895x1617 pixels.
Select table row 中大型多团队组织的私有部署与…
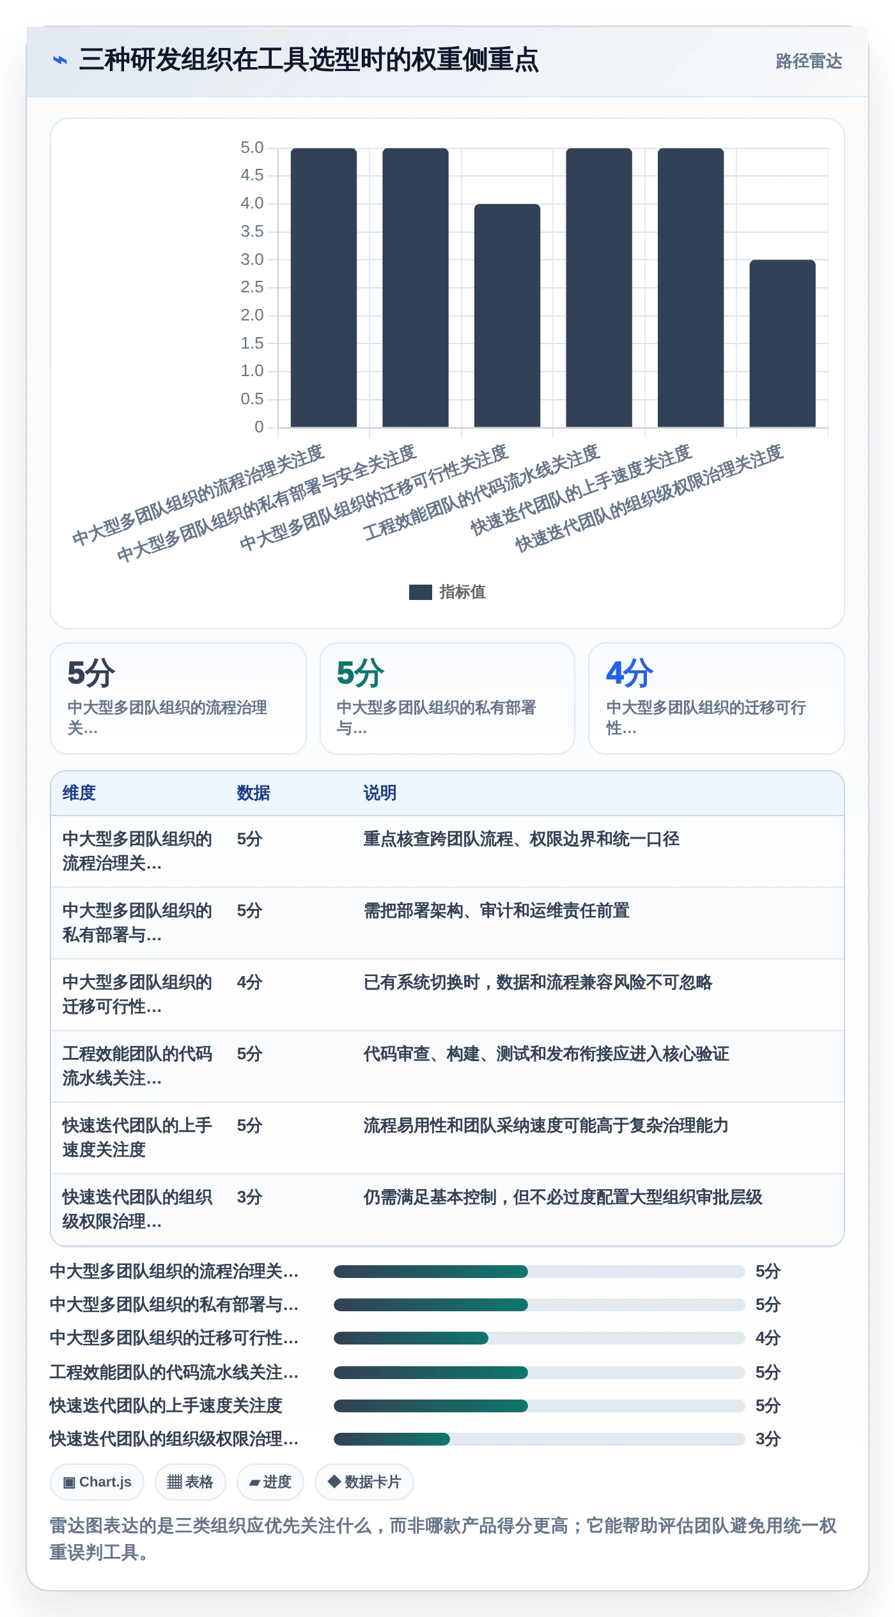pos(447,923)
